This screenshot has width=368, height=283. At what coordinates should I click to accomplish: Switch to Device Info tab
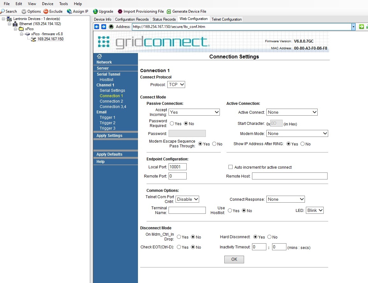103,19
